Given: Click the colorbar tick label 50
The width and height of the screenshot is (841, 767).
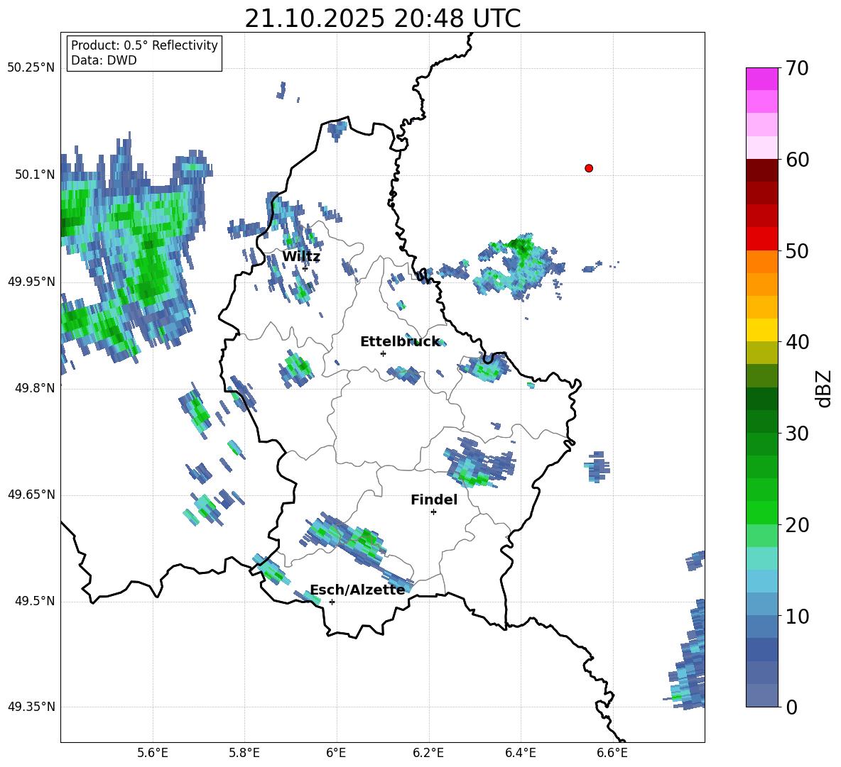Looking at the screenshot, I should 798,250.
